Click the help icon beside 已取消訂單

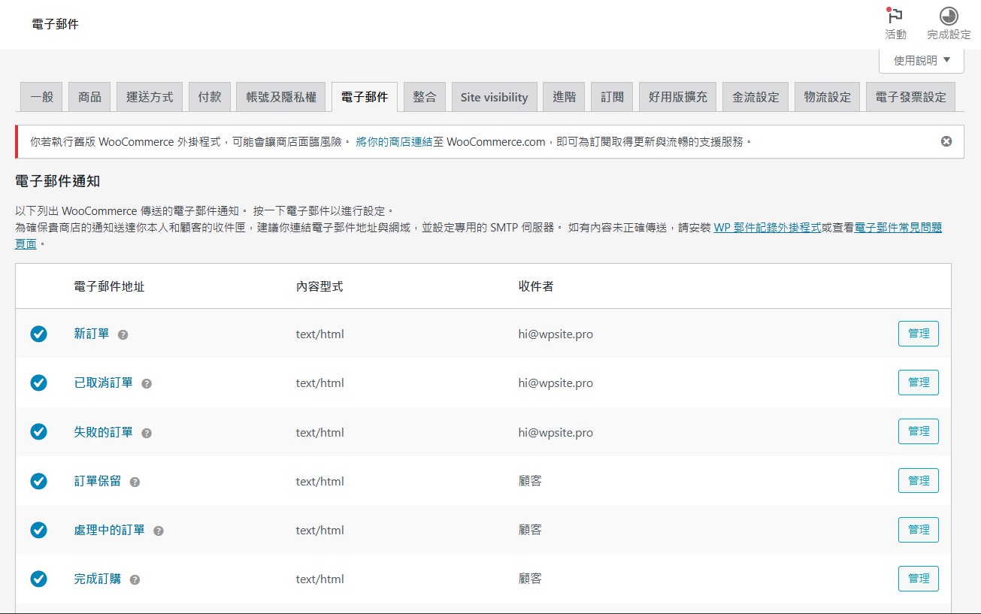147,383
